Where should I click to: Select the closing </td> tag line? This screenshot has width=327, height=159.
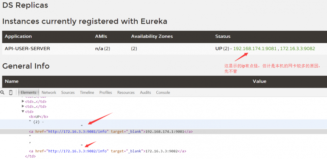point(30,156)
